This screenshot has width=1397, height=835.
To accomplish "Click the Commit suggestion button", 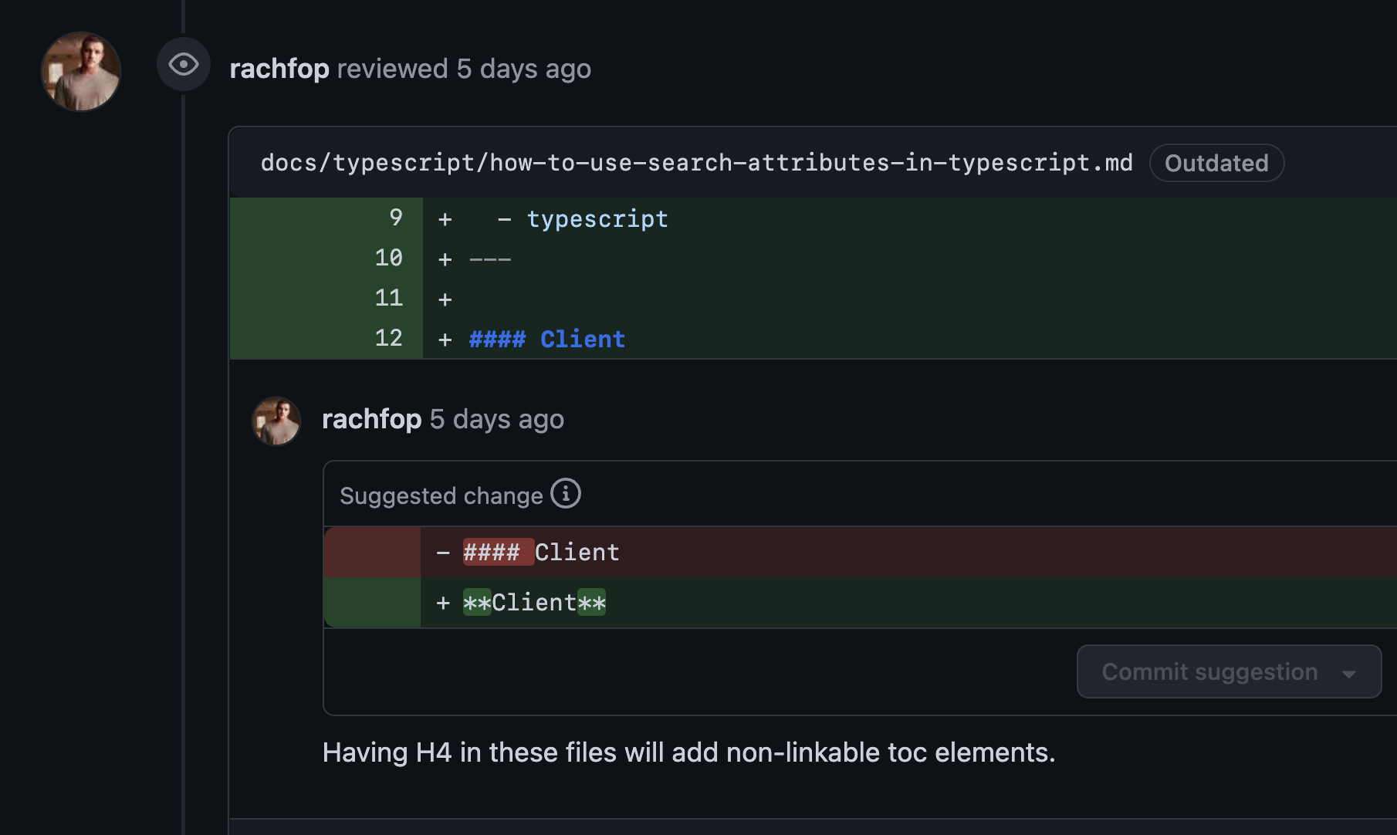I will pos(1209,672).
